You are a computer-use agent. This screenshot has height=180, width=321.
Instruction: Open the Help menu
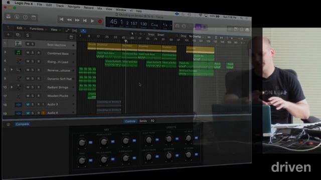[x=138, y=11]
